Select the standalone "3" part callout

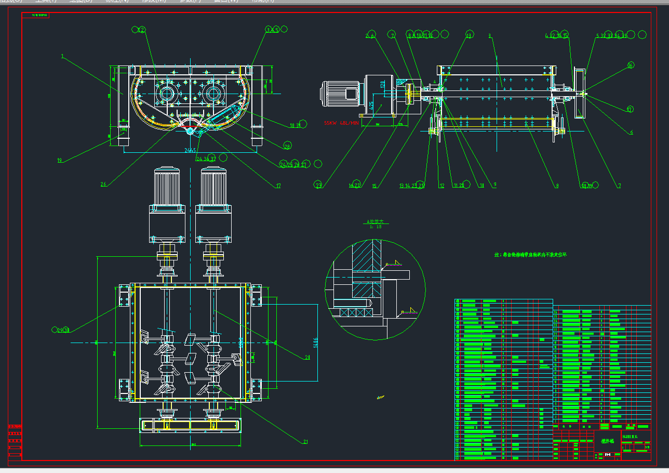(x=490, y=35)
